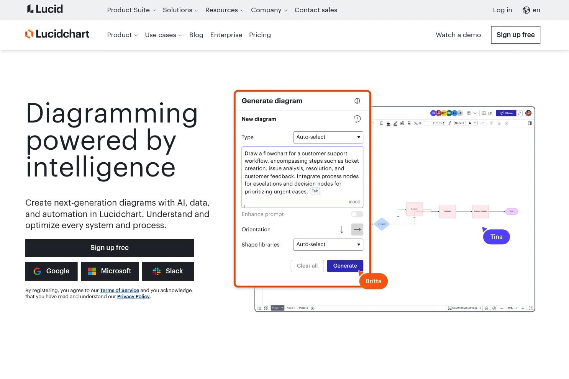Expand the Resources menu

coord(225,10)
